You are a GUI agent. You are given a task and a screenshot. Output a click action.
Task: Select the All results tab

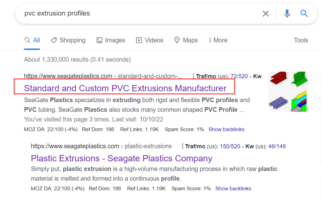(32, 40)
